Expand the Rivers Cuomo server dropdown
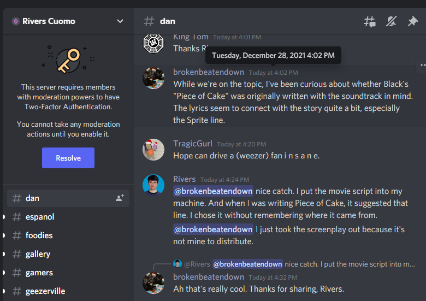 pyautogui.click(x=120, y=21)
